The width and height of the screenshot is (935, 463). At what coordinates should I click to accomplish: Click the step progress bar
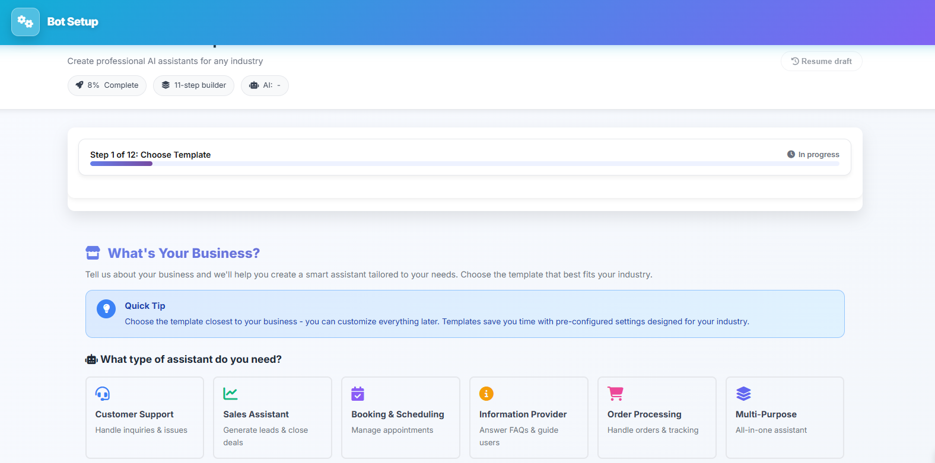pos(464,164)
